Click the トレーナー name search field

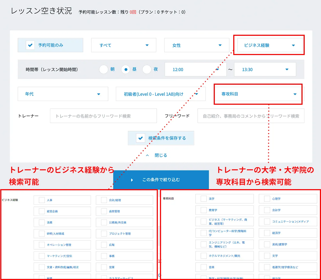coord(103,116)
